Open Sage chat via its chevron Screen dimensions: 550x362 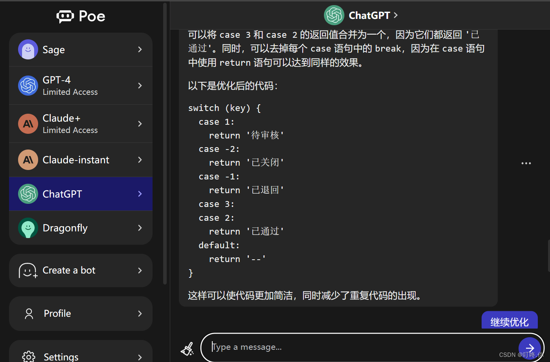(140, 50)
